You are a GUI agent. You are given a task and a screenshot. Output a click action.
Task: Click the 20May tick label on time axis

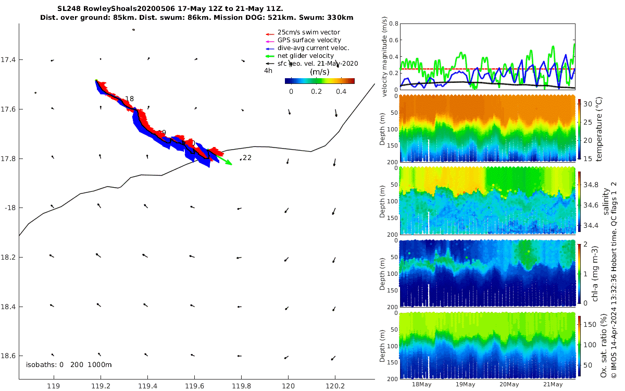coord(509,385)
